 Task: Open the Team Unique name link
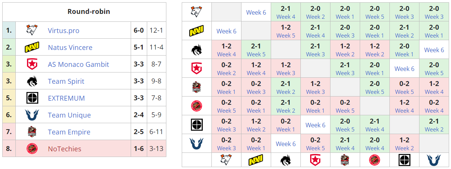coord(69,115)
